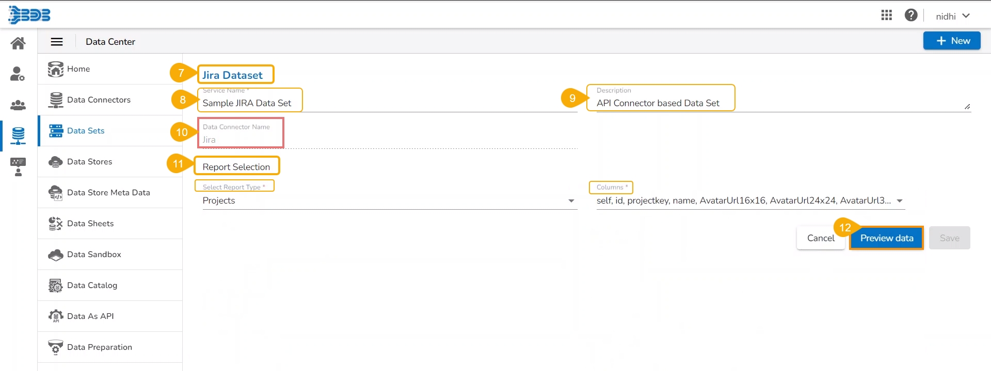This screenshot has width=991, height=371.
Task: Open Data Connectors in sidebar
Action: [98, 100]
